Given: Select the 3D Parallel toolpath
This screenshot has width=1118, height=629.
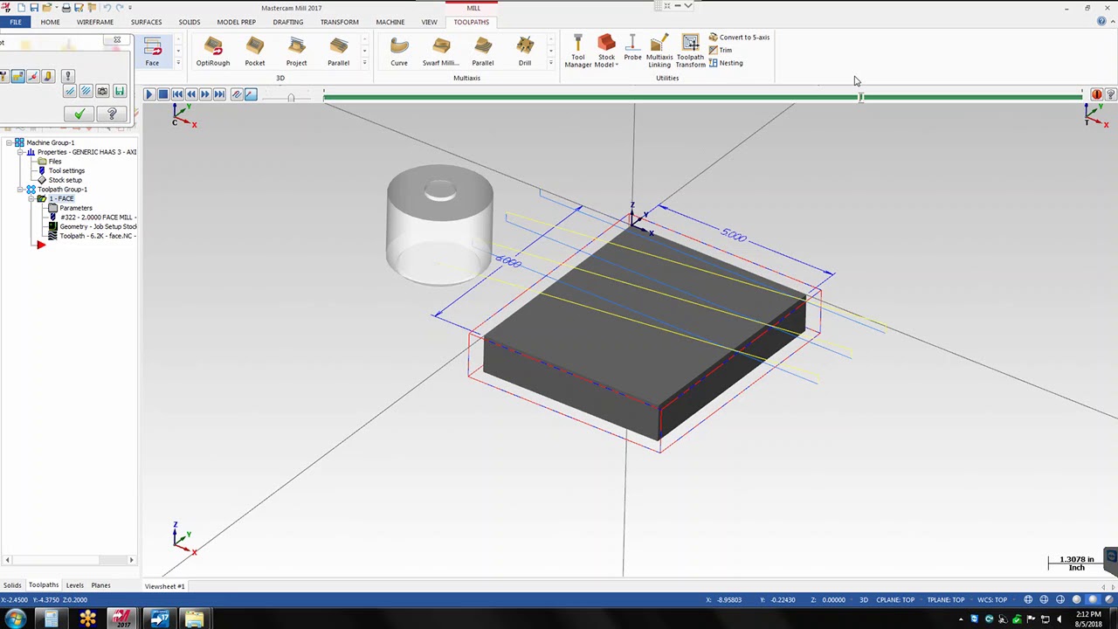Looking at the screenshot, I should [x=338, y=52].
